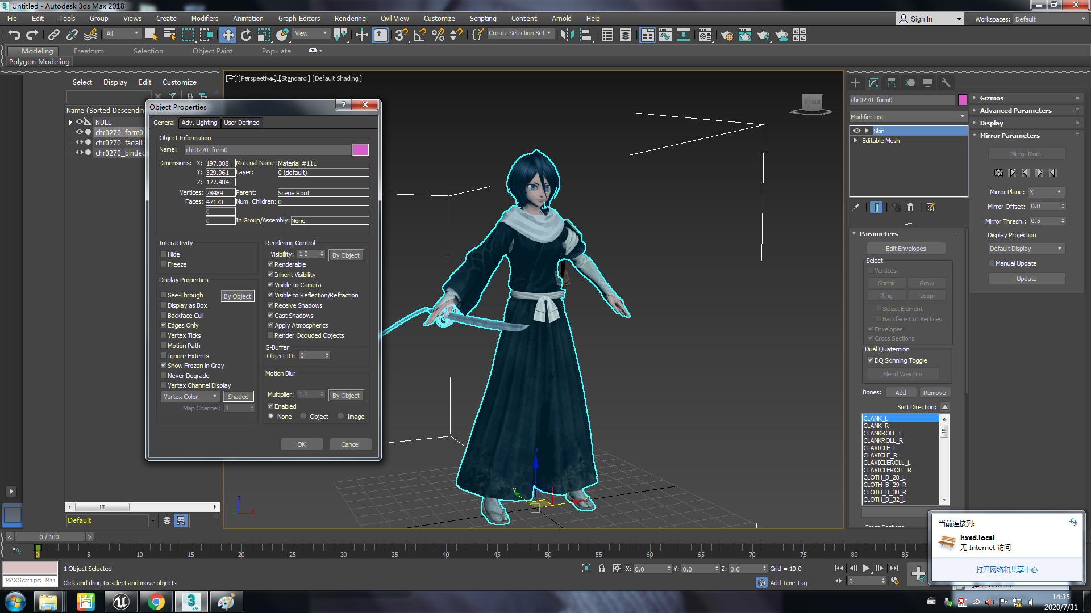Open the Utilities wrench panel
This screenshot has width=1091, height=613.
coord(946,83)
